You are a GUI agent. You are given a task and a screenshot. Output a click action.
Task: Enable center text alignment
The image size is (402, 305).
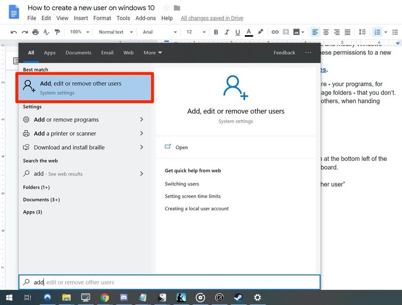coord(326,32)
